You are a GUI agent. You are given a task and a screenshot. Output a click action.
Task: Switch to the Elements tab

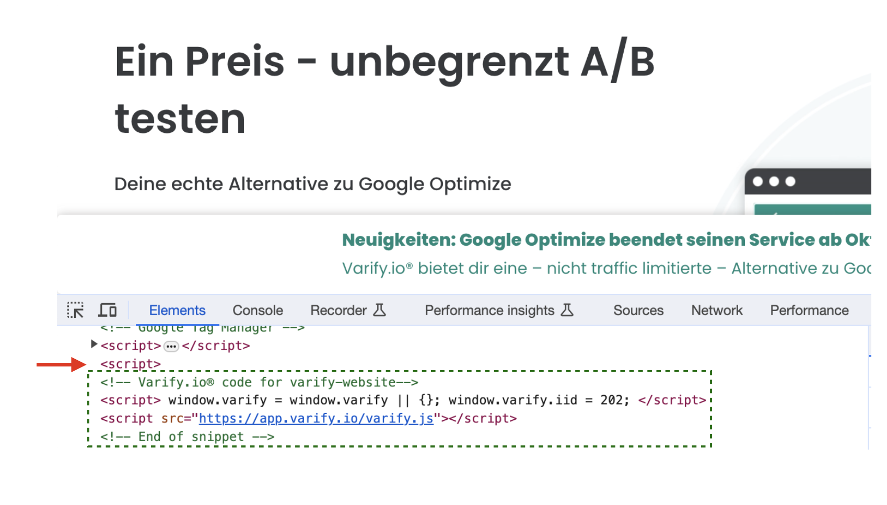coord(177,310)
